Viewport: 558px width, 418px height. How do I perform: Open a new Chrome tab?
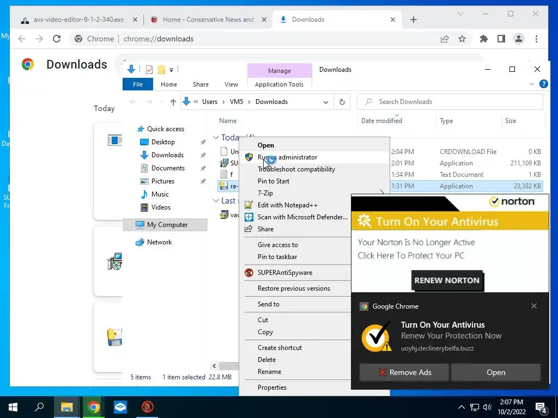[x=414, y=20]
